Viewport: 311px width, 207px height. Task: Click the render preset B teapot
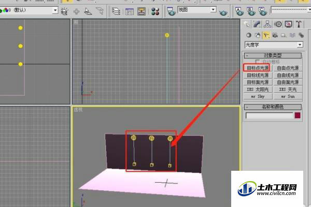tap(251, 11)
